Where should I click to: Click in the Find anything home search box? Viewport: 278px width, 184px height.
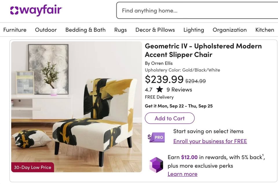[x=197, y=11]
